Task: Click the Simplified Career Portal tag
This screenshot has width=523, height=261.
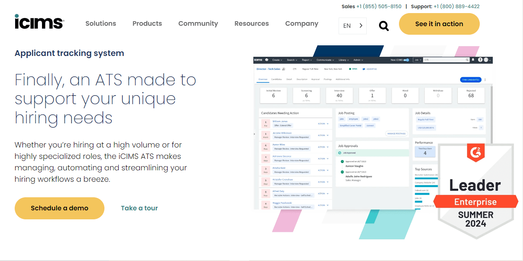Action: click(x=350, y=126)
